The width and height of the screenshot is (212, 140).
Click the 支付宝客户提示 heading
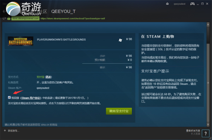click(155, 71)
